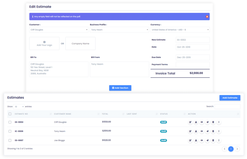
Task: Click the $1020.00 total cell
Action: click(x=107, y=140)
